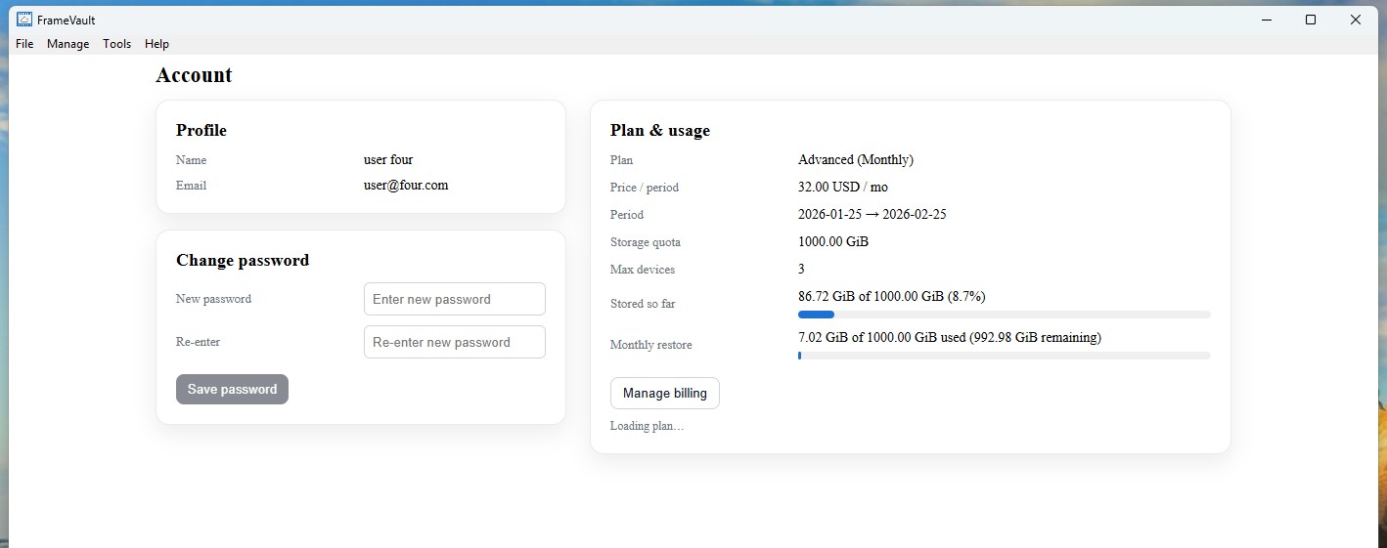The width and height of the screenshot is (1387, 548).
Task: Click the FrameVault app icon in title bar
Action: pos(24,20)
